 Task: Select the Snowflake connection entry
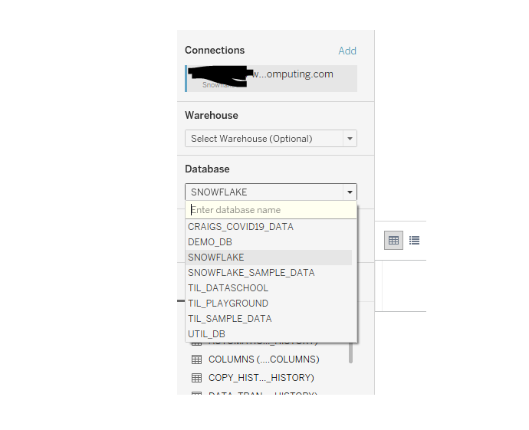click(x=271, y=78)
